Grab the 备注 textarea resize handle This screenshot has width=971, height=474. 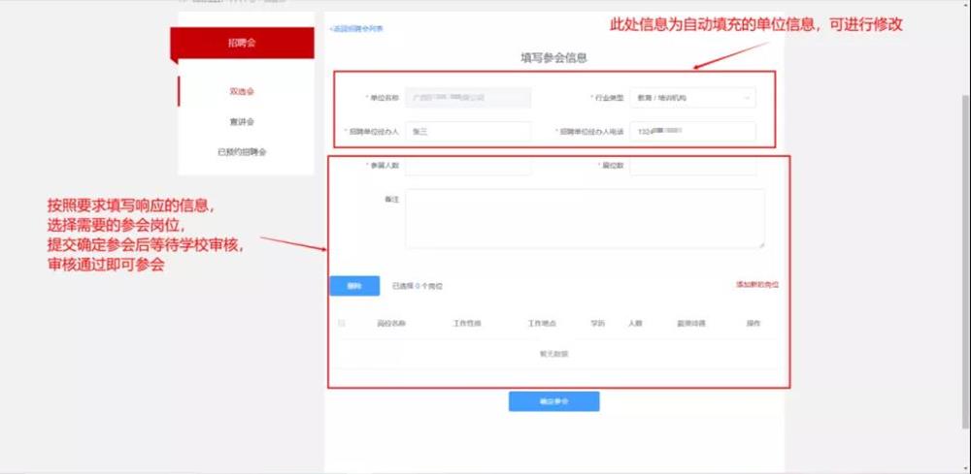(x=761, y=245)
